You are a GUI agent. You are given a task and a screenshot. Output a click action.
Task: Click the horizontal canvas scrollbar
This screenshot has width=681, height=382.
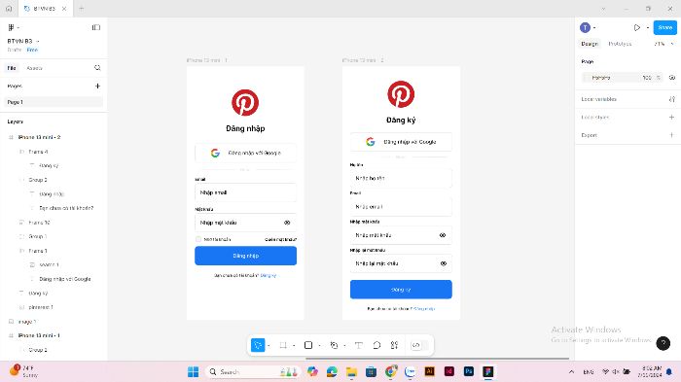437,359
